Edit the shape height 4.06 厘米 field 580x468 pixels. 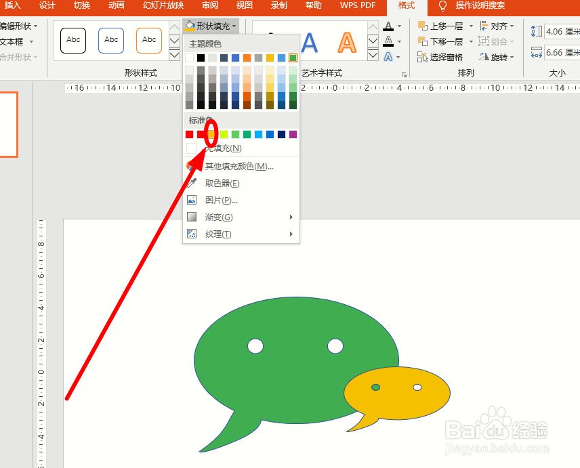[562, 32]
